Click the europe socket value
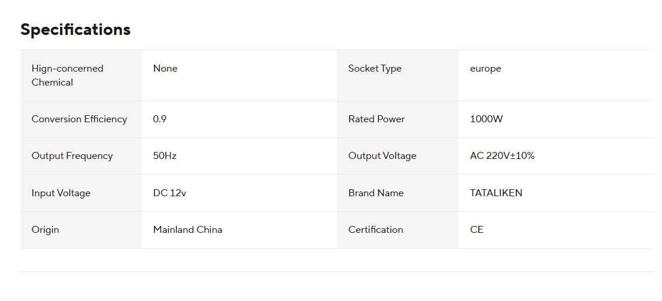 point(485,68)
